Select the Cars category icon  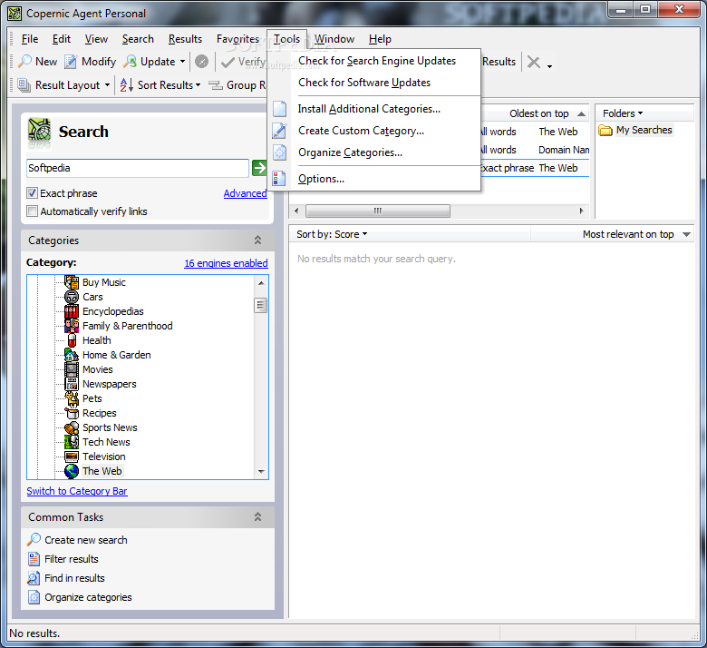click(72, 297)
